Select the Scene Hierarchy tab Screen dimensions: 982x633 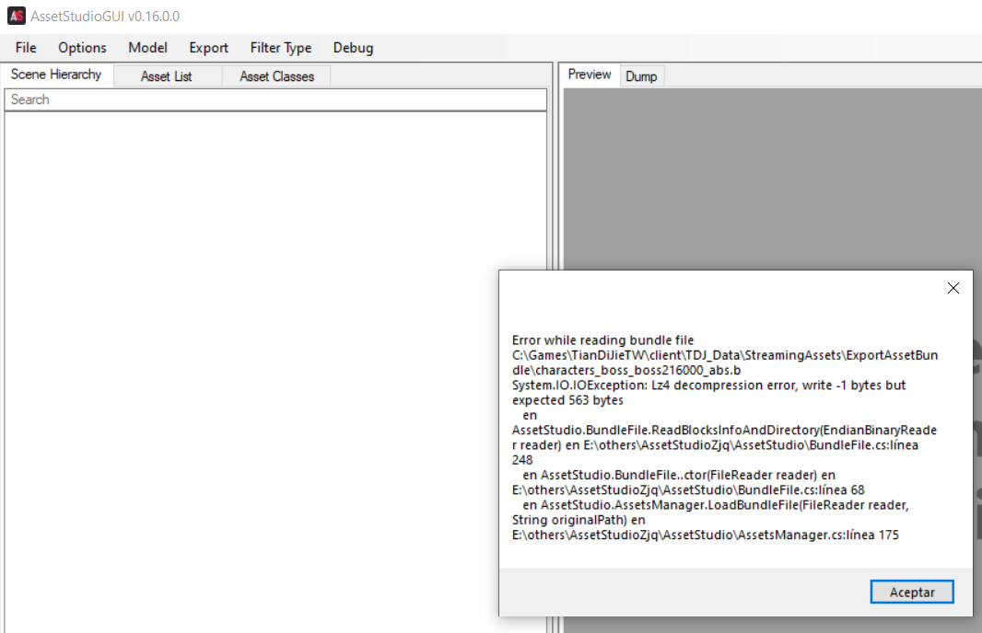tap(56, 74)
